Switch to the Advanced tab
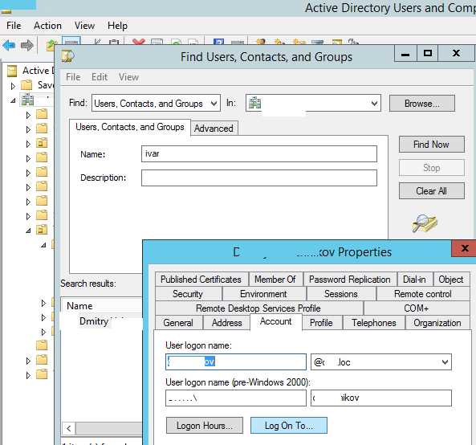476x445 pixels. [214, 129]
